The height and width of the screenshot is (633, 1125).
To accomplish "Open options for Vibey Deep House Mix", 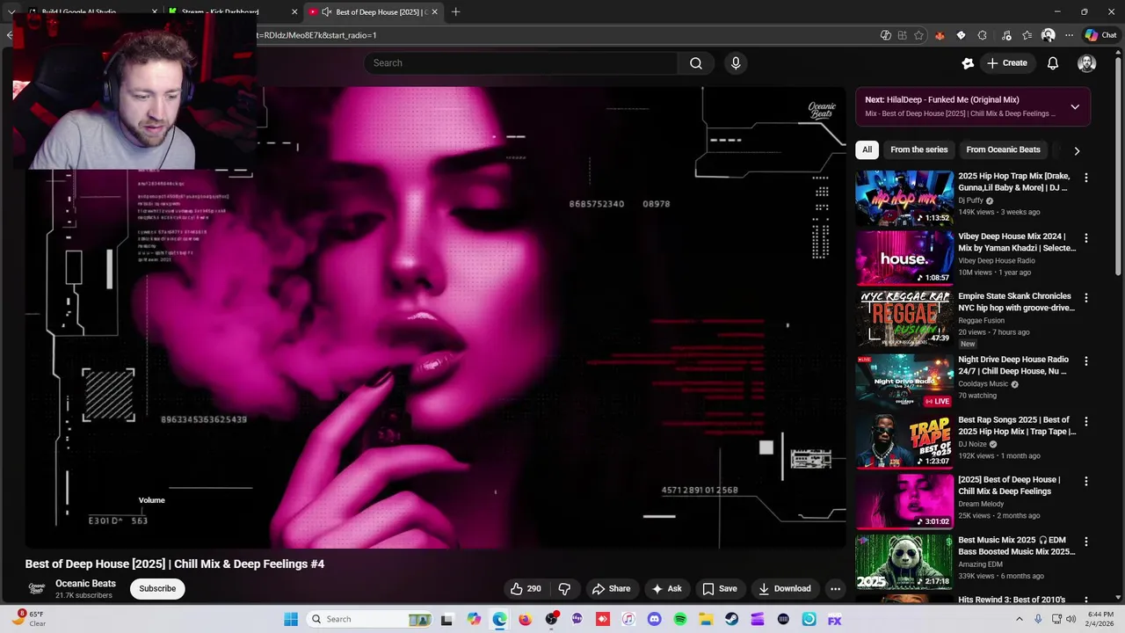I will click(1085, 237).
